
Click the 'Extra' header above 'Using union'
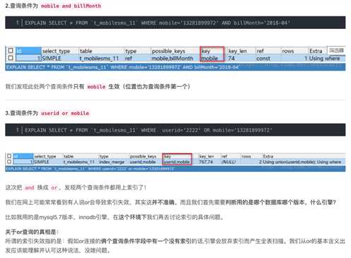tap(268, 156)
